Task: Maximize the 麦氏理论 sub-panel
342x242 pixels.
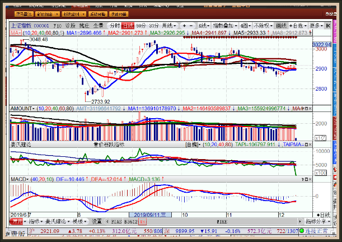Action: click(306, 145)
